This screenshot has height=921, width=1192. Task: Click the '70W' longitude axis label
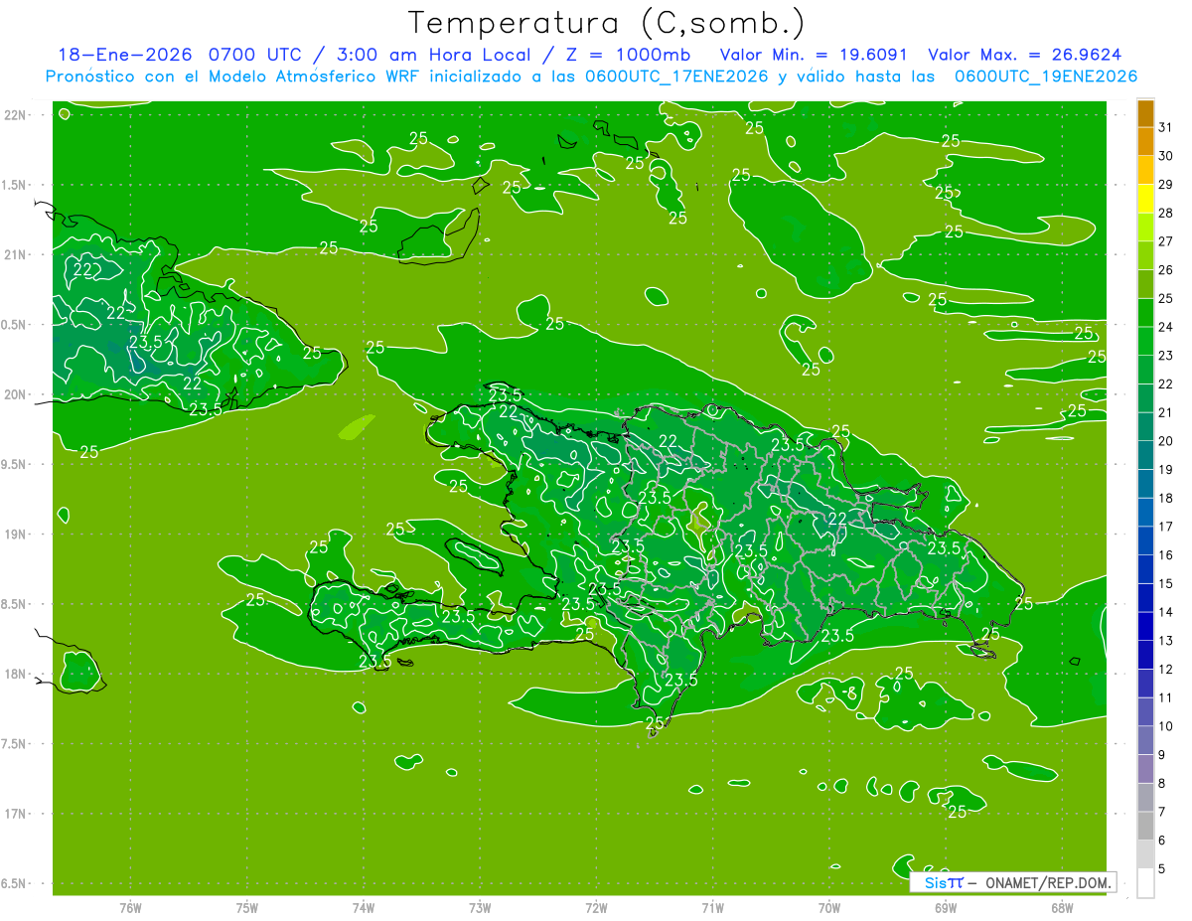coord(829,908)
